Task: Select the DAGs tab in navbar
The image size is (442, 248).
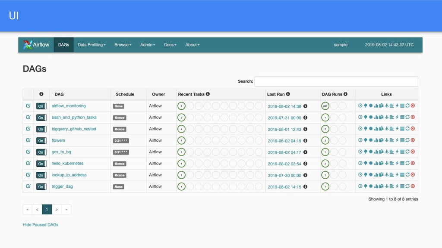Action: click(x=63, y=45)
